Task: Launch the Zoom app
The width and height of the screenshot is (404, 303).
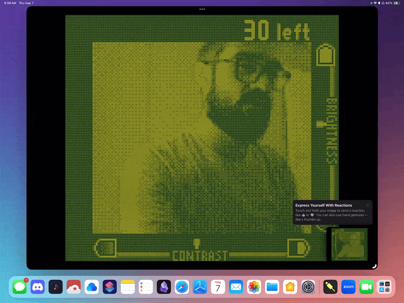Action: point(348,287)
